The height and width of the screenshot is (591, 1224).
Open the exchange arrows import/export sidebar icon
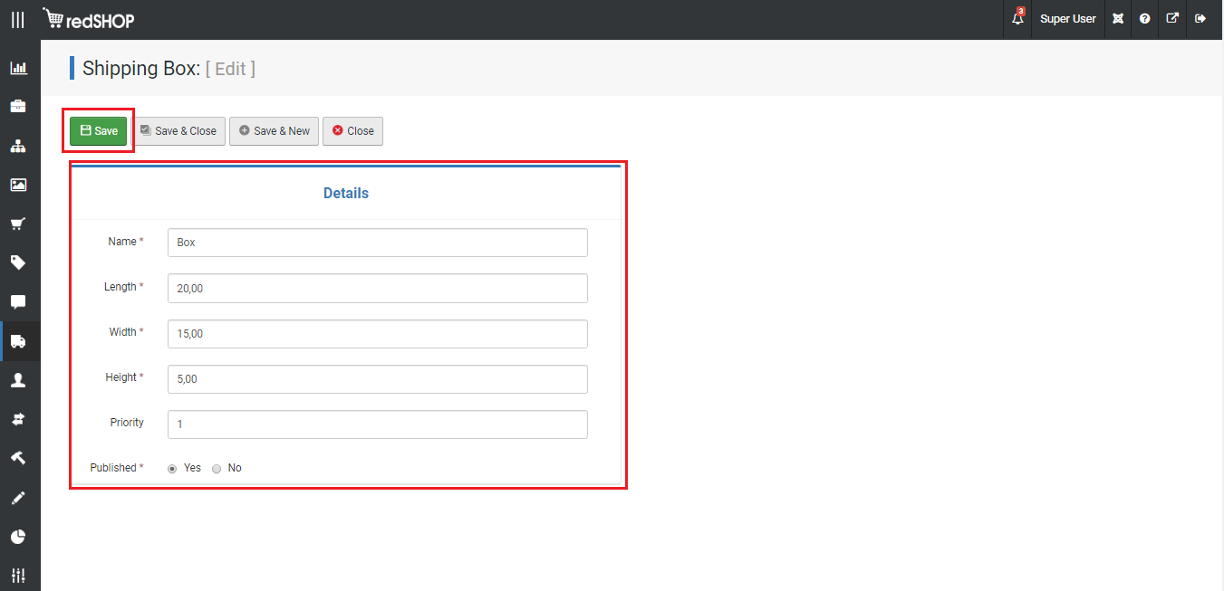coord(18,419)
